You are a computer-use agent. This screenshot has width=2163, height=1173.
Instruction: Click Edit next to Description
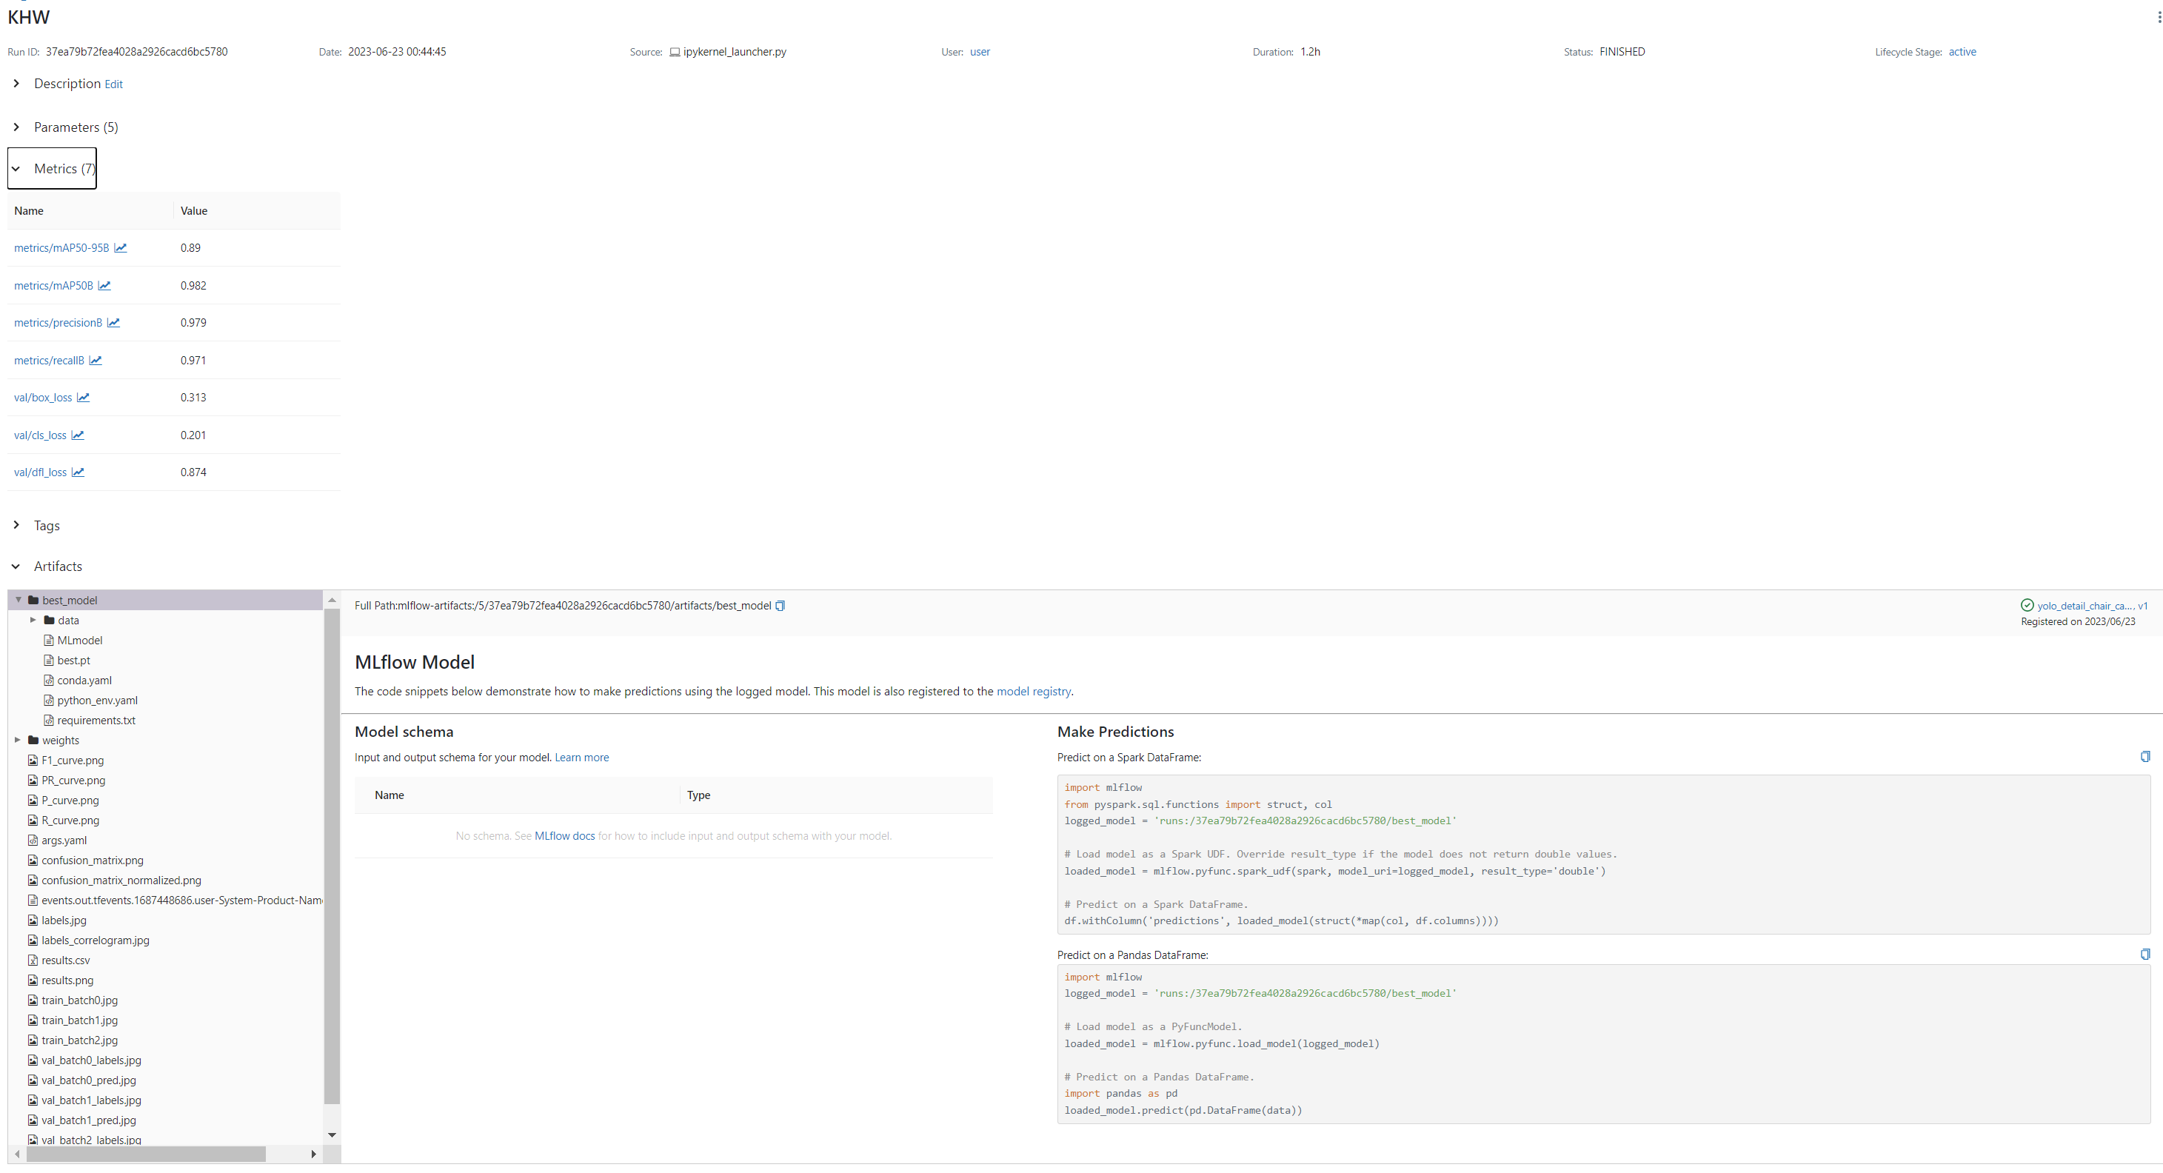click(x=113, y=83)
